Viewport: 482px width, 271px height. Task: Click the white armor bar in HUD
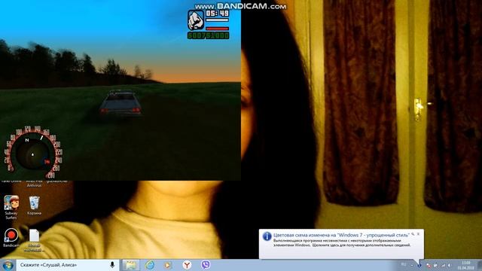point(217,20)
